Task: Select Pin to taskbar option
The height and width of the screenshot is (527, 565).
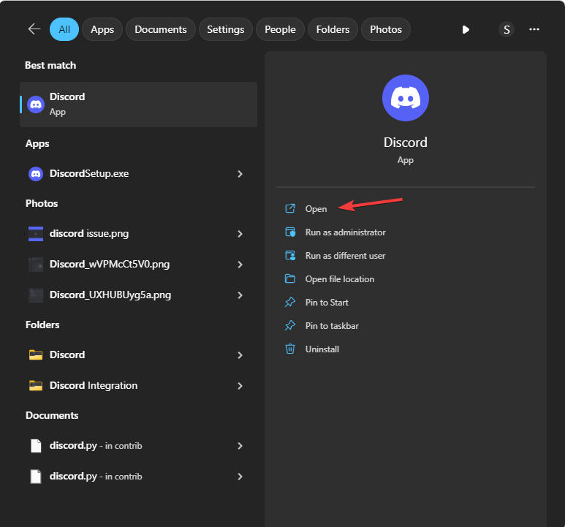Action: (x=332, y=326)
